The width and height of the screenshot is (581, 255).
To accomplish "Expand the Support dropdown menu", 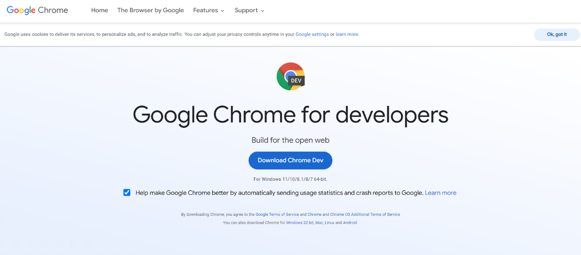I will [249, 10].
